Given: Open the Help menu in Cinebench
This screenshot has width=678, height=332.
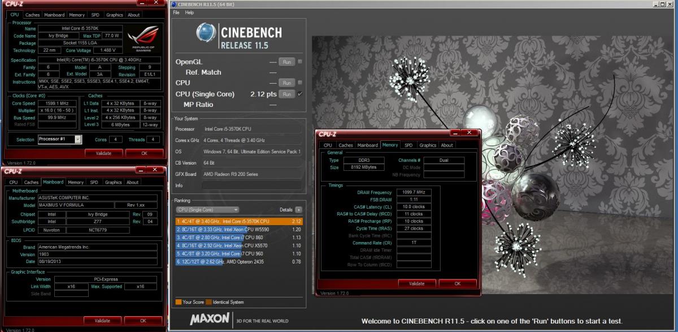Looking at the screenshot, I should click(x=189, y=12).
